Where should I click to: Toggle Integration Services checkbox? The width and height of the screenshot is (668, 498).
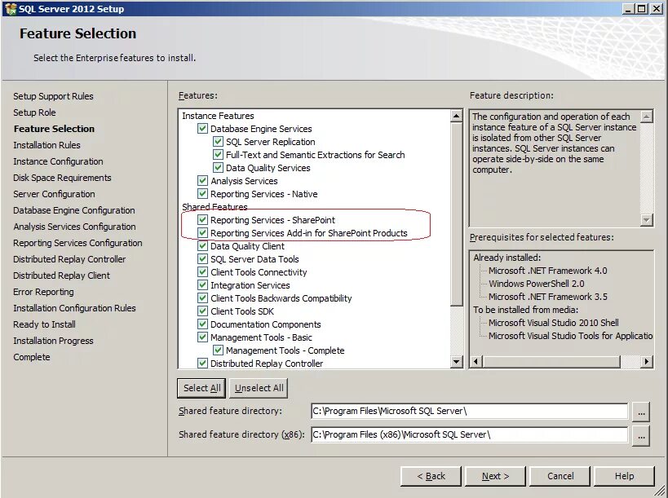coord(202,285)
